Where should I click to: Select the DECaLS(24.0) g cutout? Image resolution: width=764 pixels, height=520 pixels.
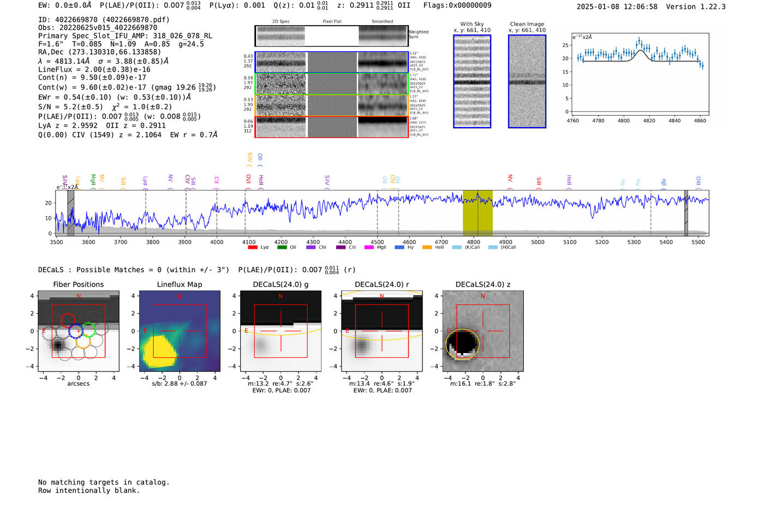280,331
